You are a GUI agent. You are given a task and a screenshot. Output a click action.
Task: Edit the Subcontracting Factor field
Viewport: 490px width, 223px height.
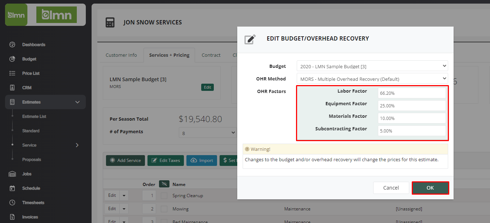coord(412,131)
